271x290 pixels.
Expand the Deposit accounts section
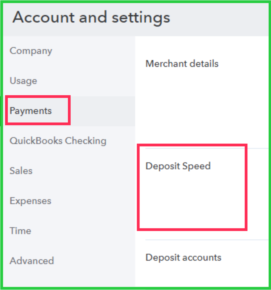pyautogui.click(x=183, y=257)
